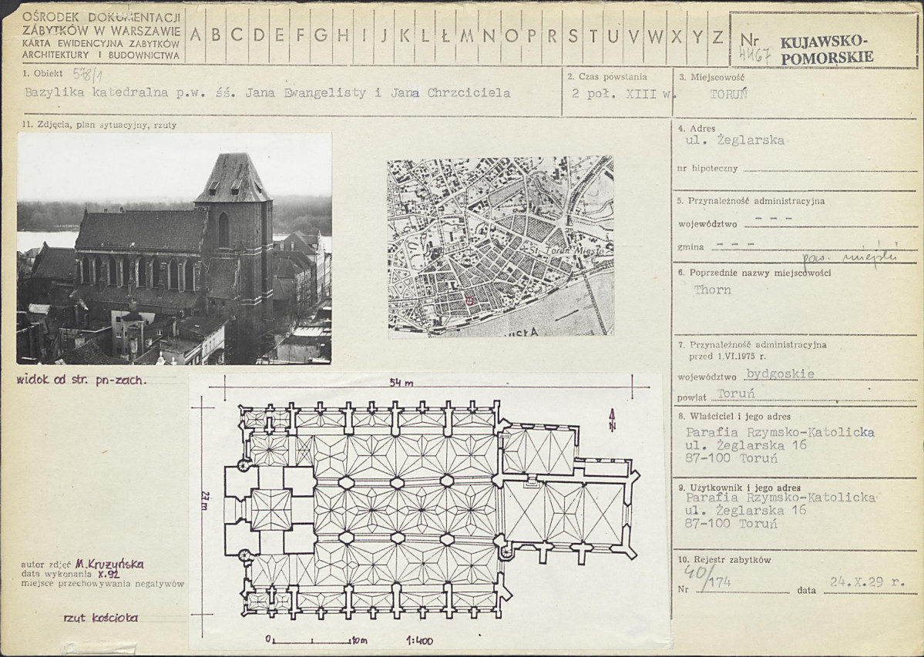Select letter A in the alphabet index
This screenshot has width=924, height=657.
pos(196,35)
